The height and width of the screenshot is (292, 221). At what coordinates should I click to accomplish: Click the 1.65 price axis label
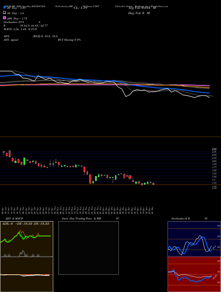tap(214, 170)
